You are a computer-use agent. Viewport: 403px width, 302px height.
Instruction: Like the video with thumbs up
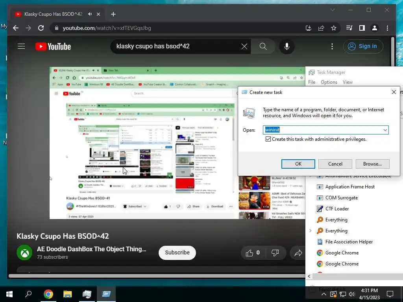[253, 253]
